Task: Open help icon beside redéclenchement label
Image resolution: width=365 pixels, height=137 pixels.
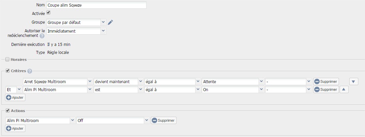Action: coord(42,36)
